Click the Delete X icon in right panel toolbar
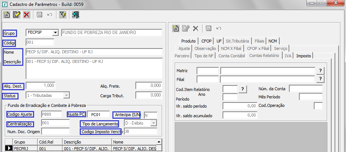The width and height of the screenshot is (346, 152). point(195,28)
